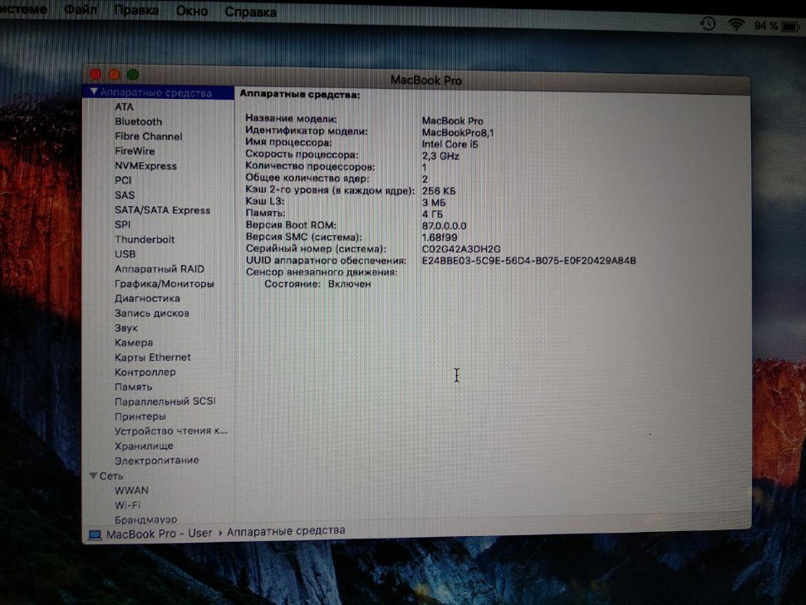Viewport: 806px width, 605px height.
Task: Select Звук in the sidebar
Action: (x=126, y=328)
